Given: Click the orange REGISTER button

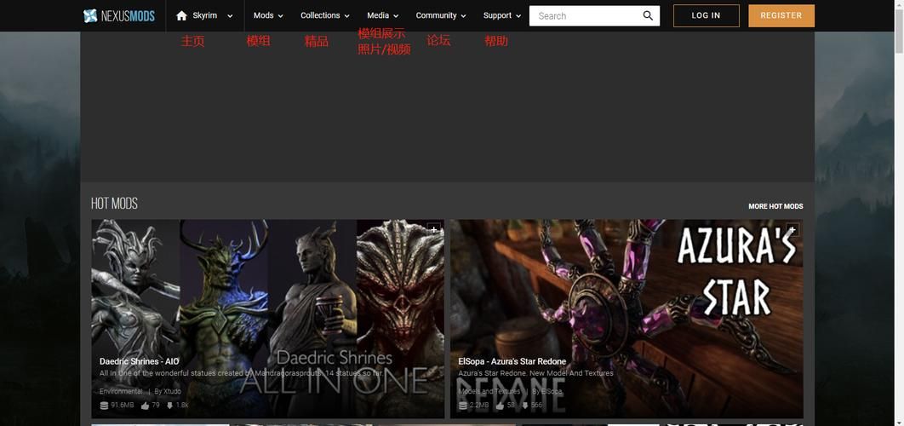Looking at the screenshot, I should point(781,15).
